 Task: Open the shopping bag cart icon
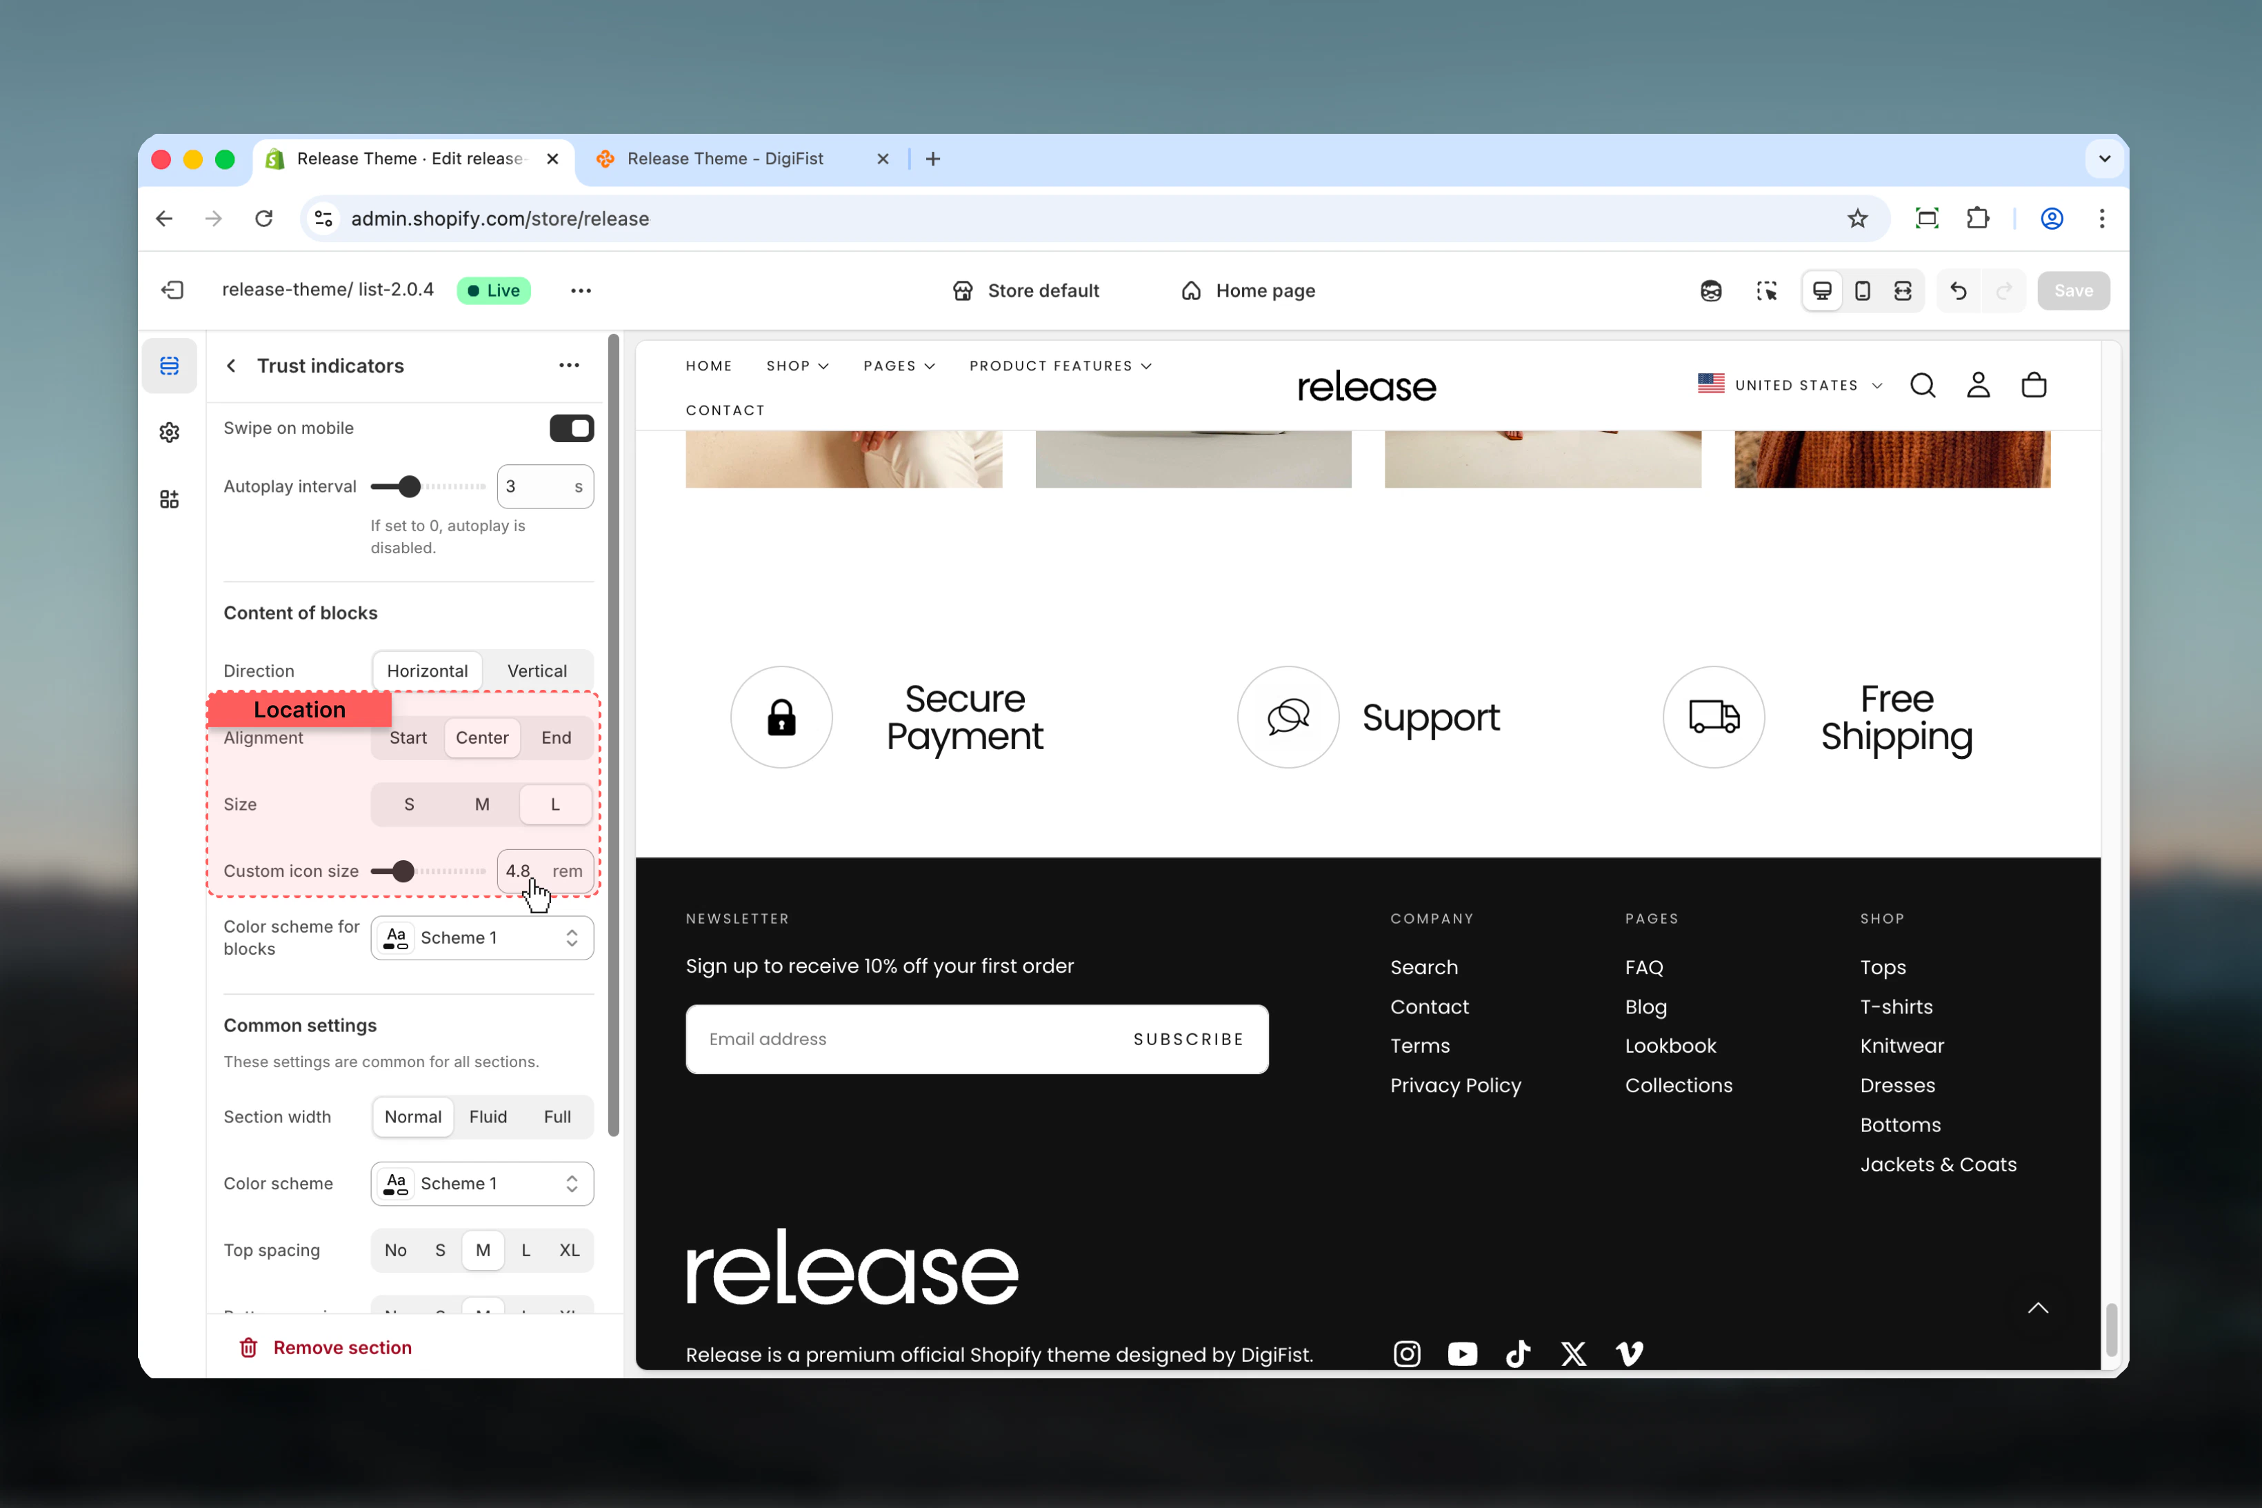2034,385
